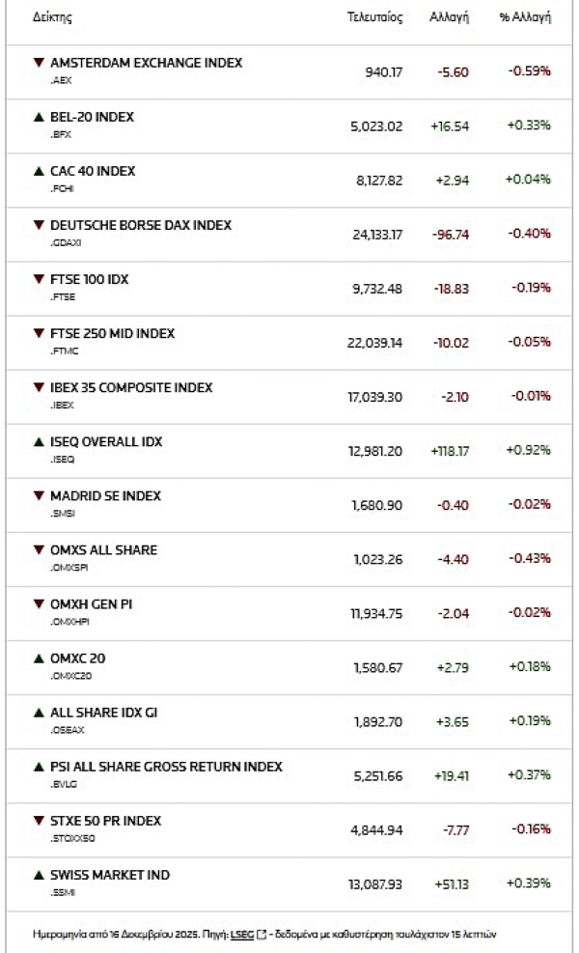
Task: Click the % Αλλαγή column header
Action: click(x=525, y=18)
